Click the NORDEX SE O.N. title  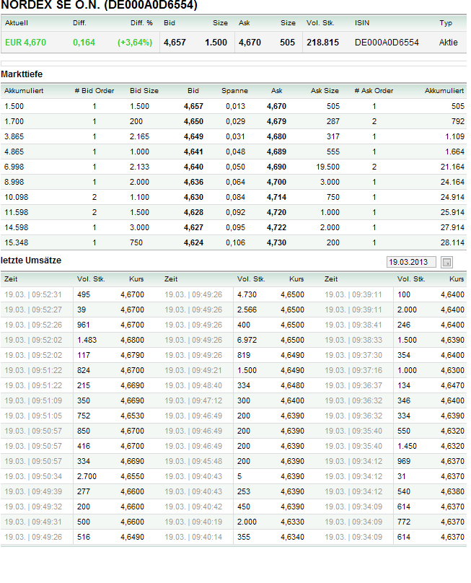[x=99, y=5]
